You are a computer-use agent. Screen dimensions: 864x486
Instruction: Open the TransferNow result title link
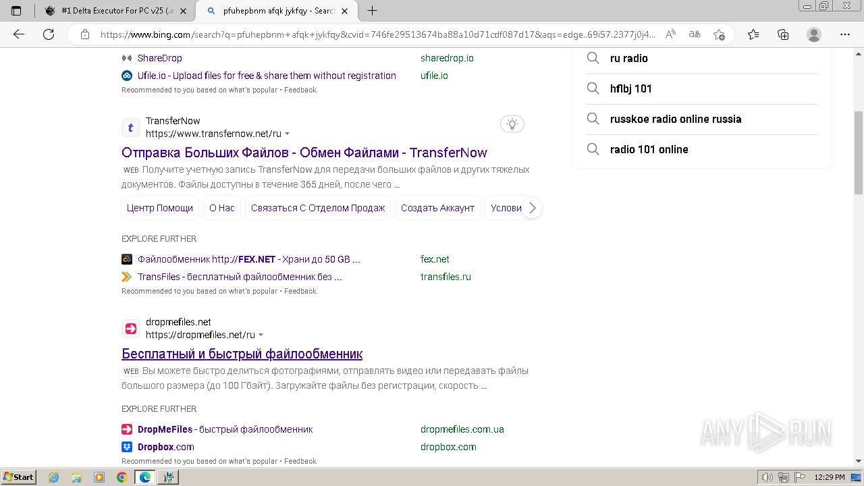coord(304,153)
